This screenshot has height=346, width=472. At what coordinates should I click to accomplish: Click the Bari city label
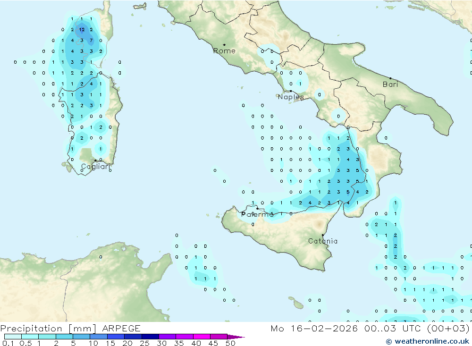[390, 84]
